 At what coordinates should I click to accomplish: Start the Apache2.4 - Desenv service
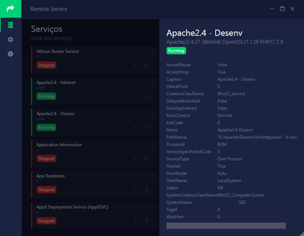(x=125, y=127)
